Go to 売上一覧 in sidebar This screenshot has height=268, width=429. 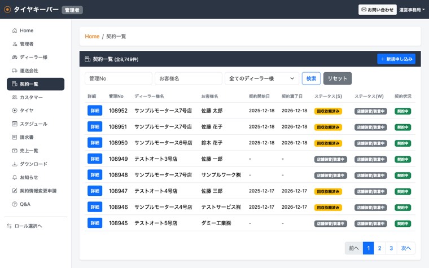click(36, 151)
